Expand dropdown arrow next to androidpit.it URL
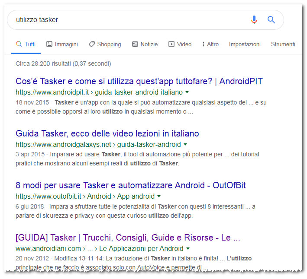This screenshot has width=307, height=279. point(187,92)
